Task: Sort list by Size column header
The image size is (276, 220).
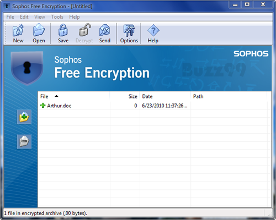Action: [125, 96]
